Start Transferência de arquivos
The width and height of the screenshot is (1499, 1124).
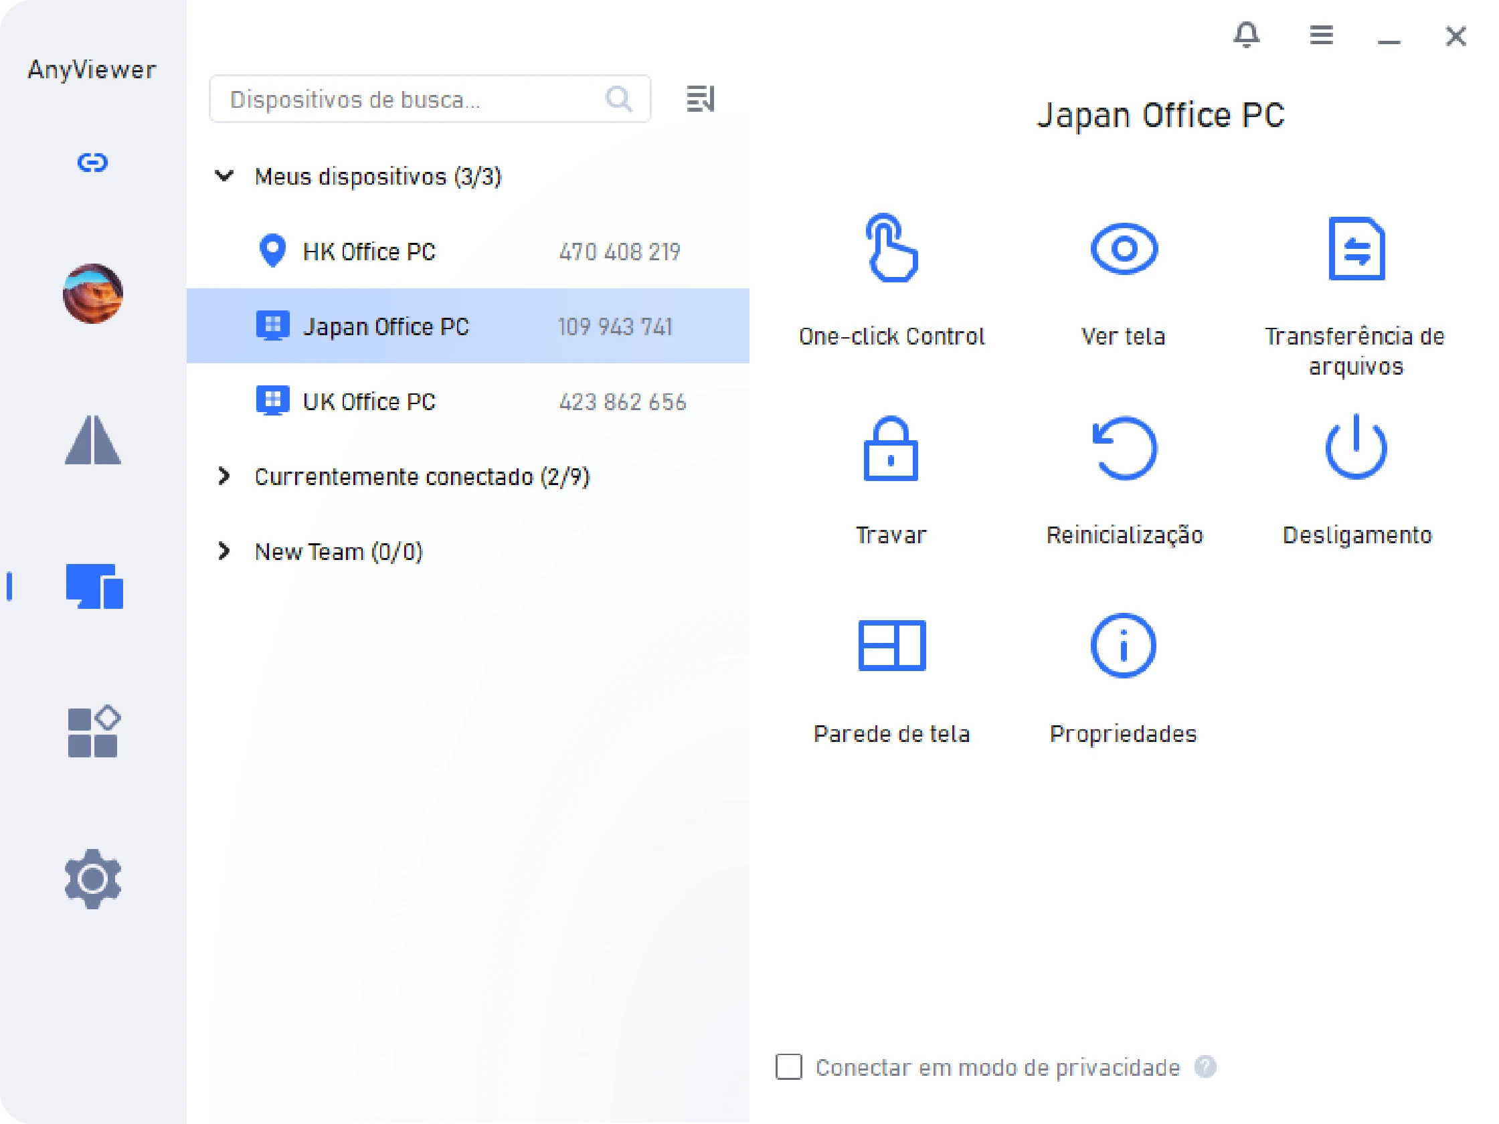pyautogui.click(x=1356, y=249)
